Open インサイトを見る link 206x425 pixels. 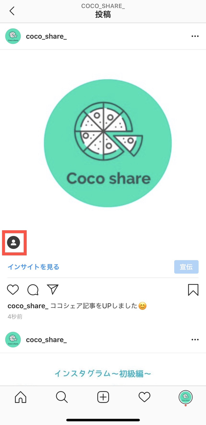click(33, 267)
